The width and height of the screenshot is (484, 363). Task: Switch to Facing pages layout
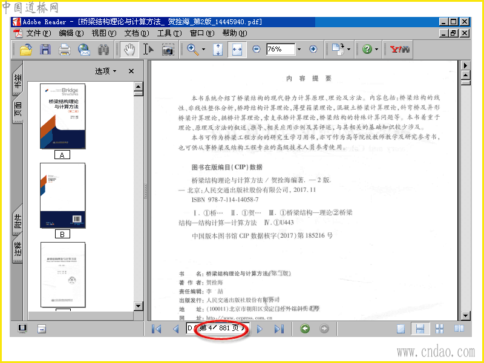point(459,329)
